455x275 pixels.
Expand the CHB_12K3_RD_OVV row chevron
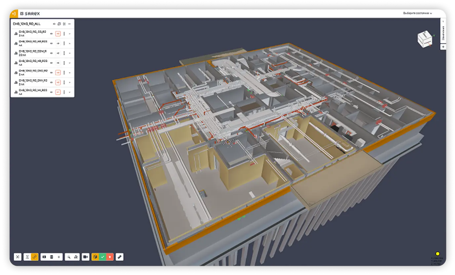click(69, 82)
